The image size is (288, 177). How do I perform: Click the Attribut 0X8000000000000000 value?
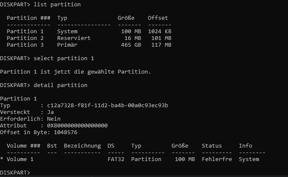coord(77,125)
